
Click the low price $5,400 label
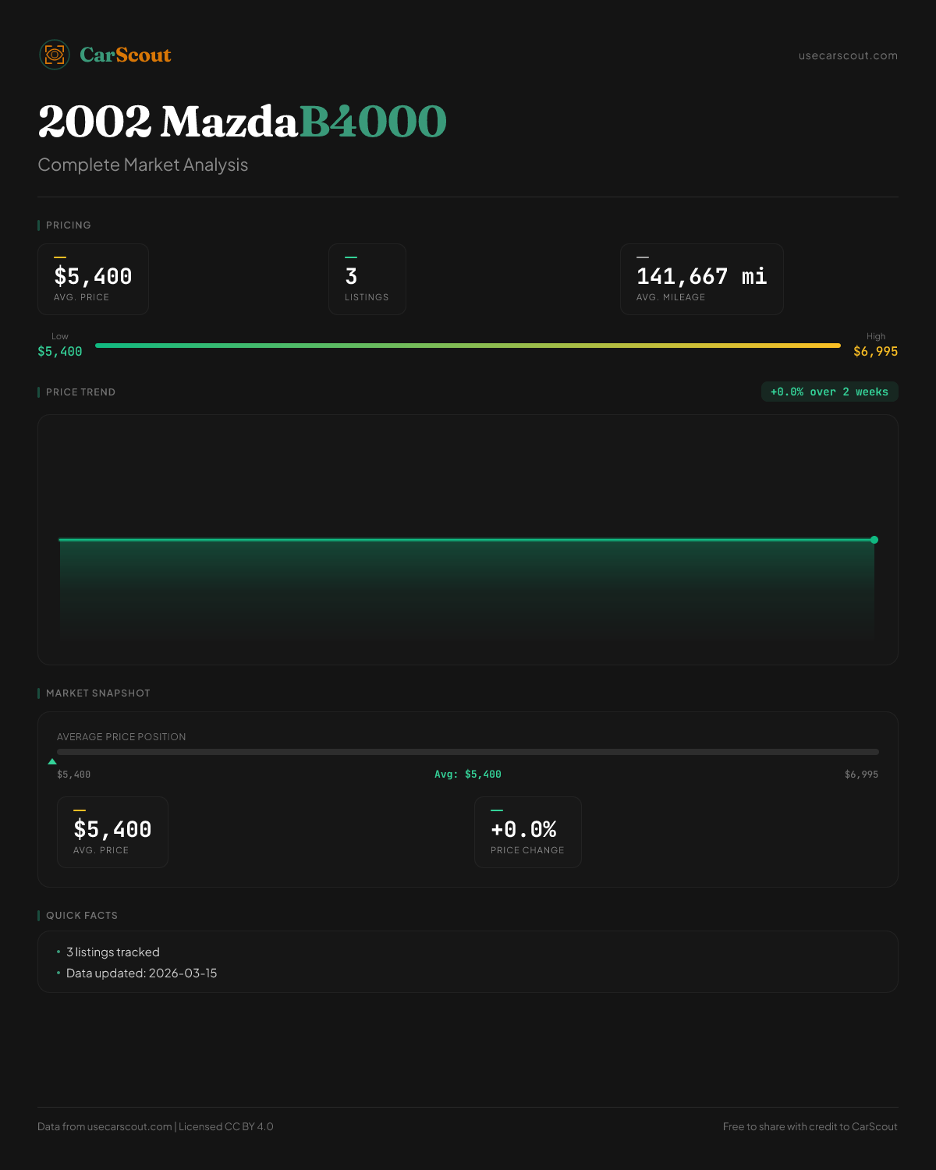coord(60,352)
